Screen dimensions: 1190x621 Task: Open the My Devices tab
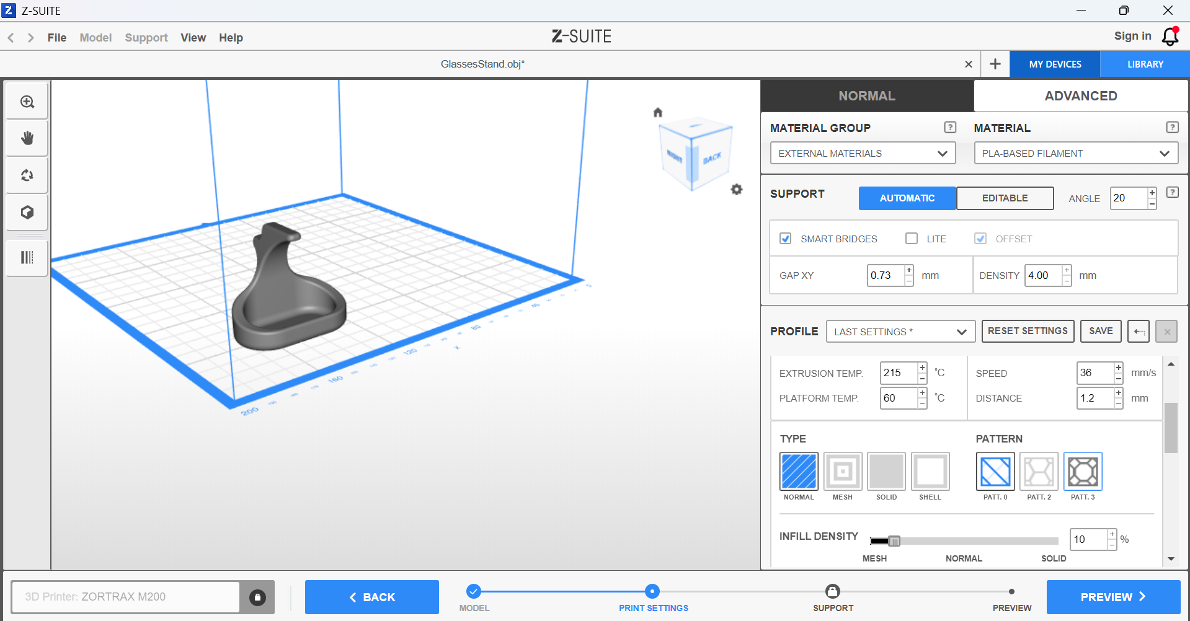coord(1055,64)
